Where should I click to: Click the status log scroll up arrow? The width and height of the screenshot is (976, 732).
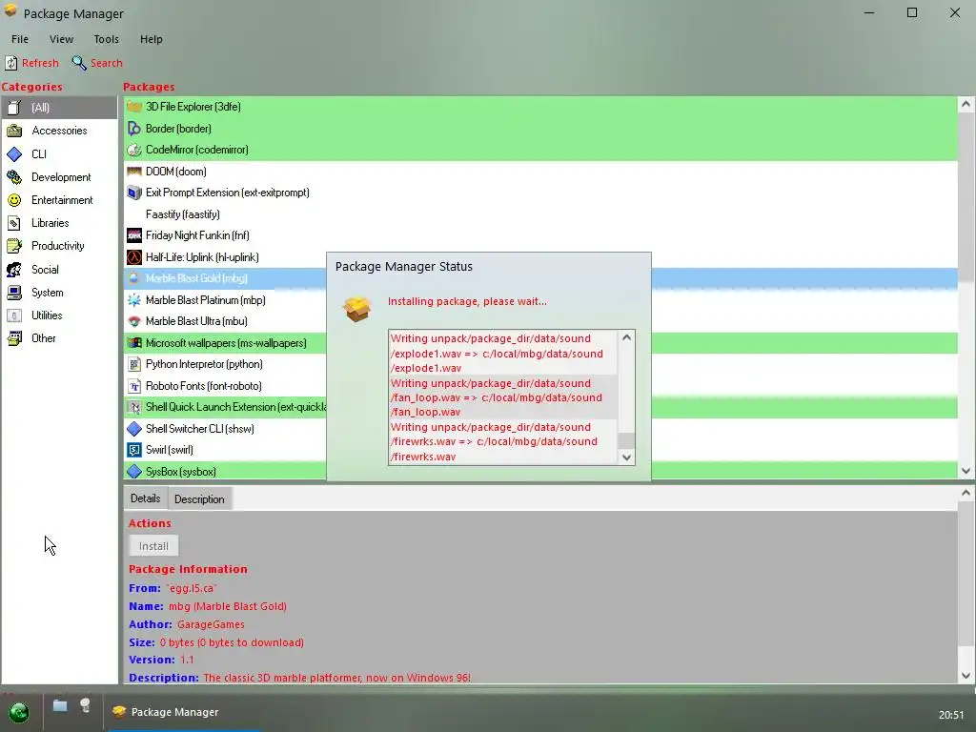point(627,338)
